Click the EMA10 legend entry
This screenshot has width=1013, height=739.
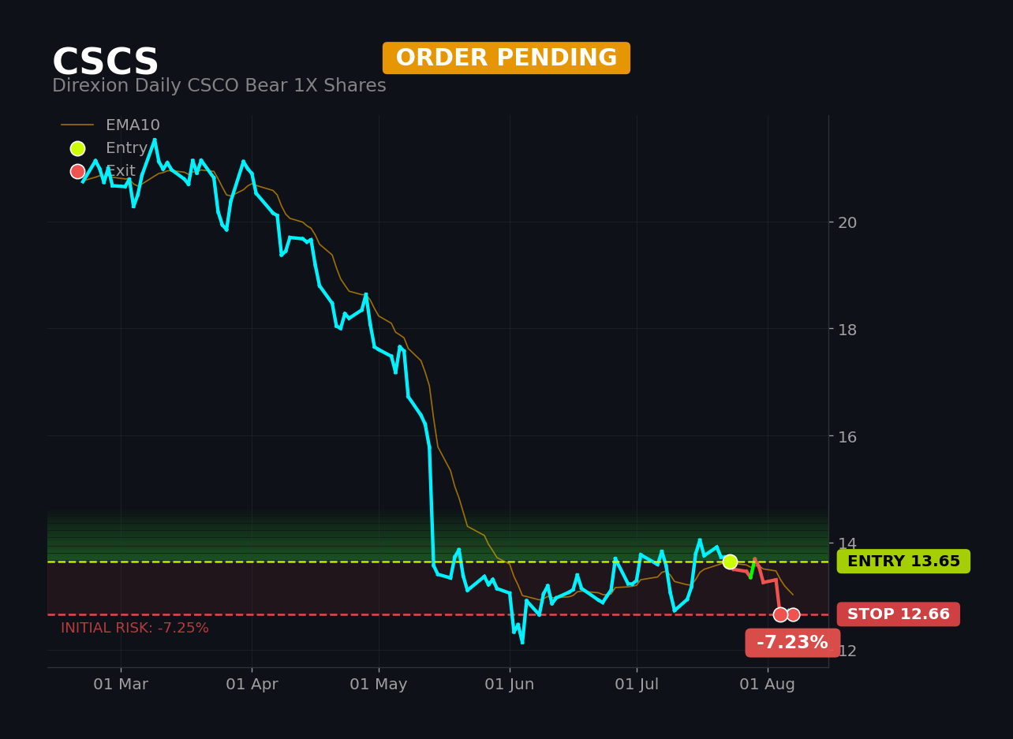click(x=110, y=125)
